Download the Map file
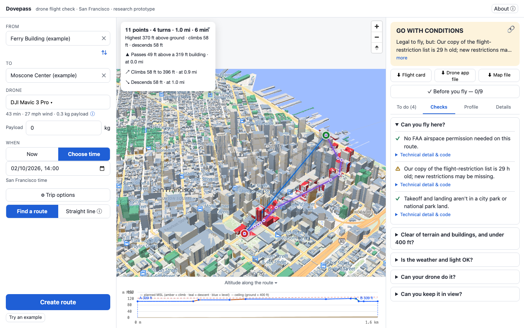 pyautogui.click(x=499, y=75)
